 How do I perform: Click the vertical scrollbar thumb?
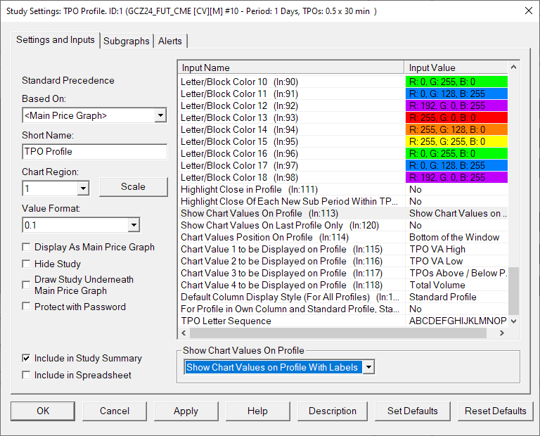513,291
